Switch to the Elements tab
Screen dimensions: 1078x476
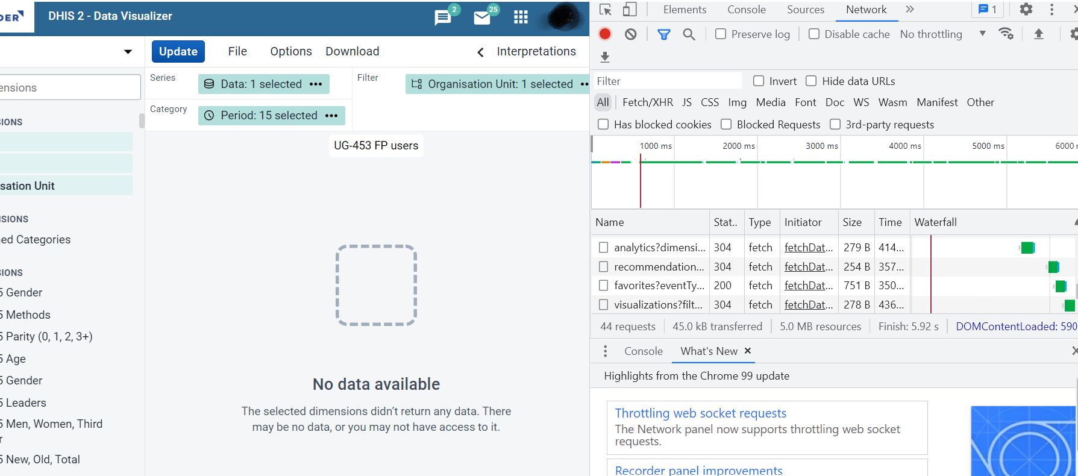point(685,10)
